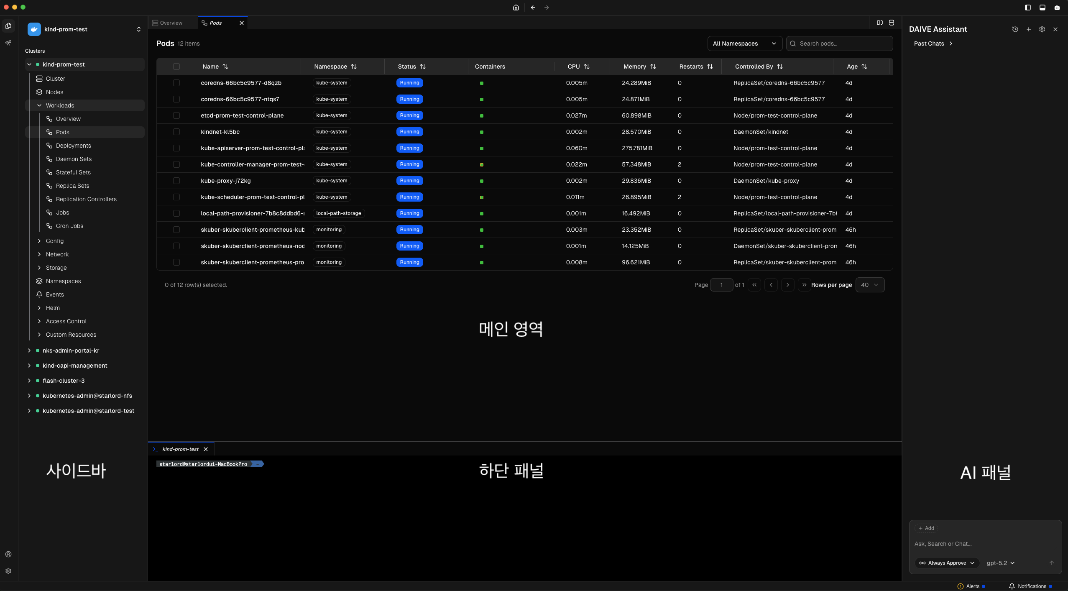Open chat history in DAIVE Assistant
The height and width of the screenshot is (591, 1068).
click(1015, 29)
